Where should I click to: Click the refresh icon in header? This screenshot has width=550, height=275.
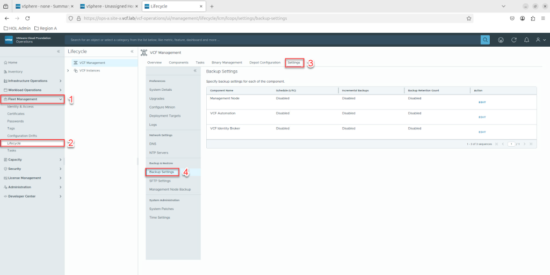[x=514, y=40]
